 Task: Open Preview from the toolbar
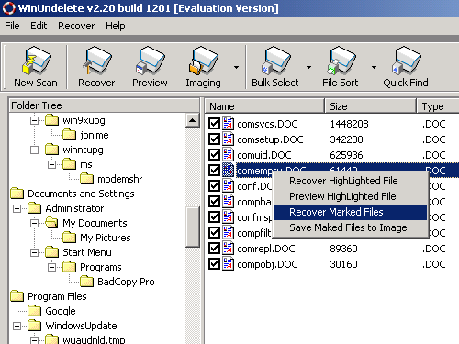click(x=150, y=67)
